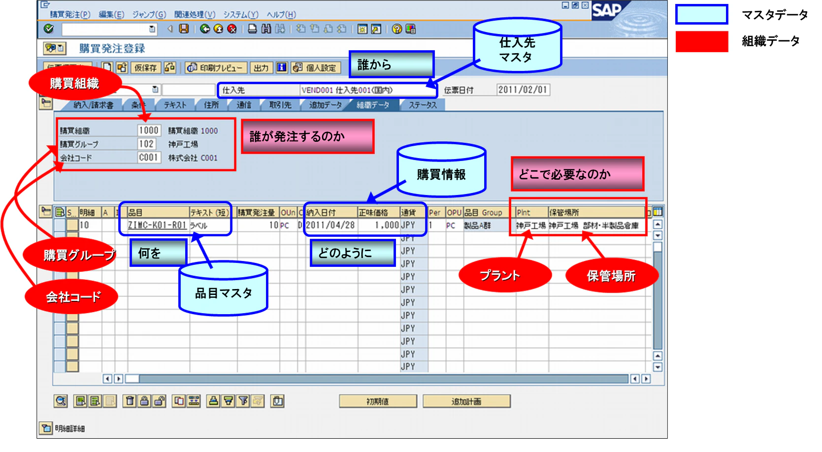Open the ヘルプ(H) menu
Viewport: 822px width, 452px height.
[281, 14]
